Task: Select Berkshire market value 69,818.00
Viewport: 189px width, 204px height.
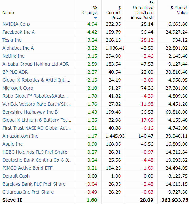Action: coord(177,112)
